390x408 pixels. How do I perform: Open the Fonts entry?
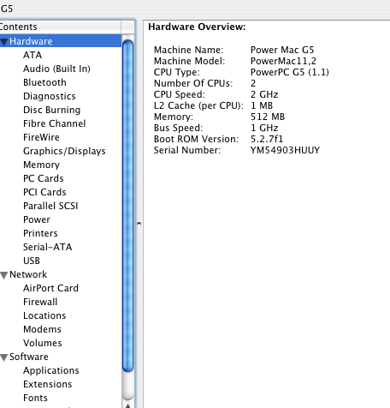coord(35,398)
